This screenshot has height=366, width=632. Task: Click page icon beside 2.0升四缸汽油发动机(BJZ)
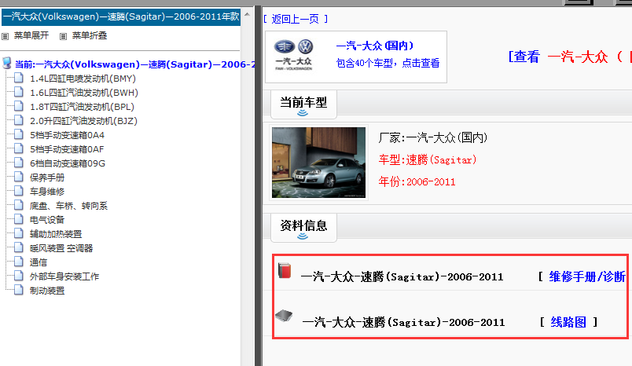pos(19,120)
